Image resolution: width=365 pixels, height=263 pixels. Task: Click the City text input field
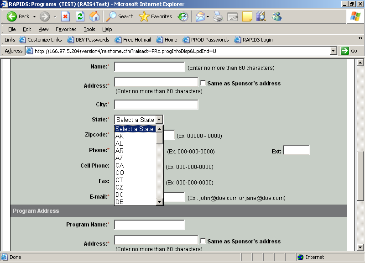[x=156, y=105]
